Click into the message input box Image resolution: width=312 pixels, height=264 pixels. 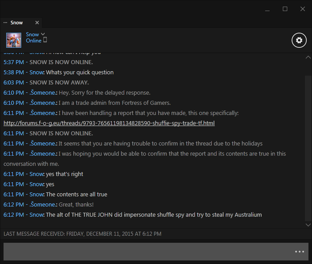146,251
